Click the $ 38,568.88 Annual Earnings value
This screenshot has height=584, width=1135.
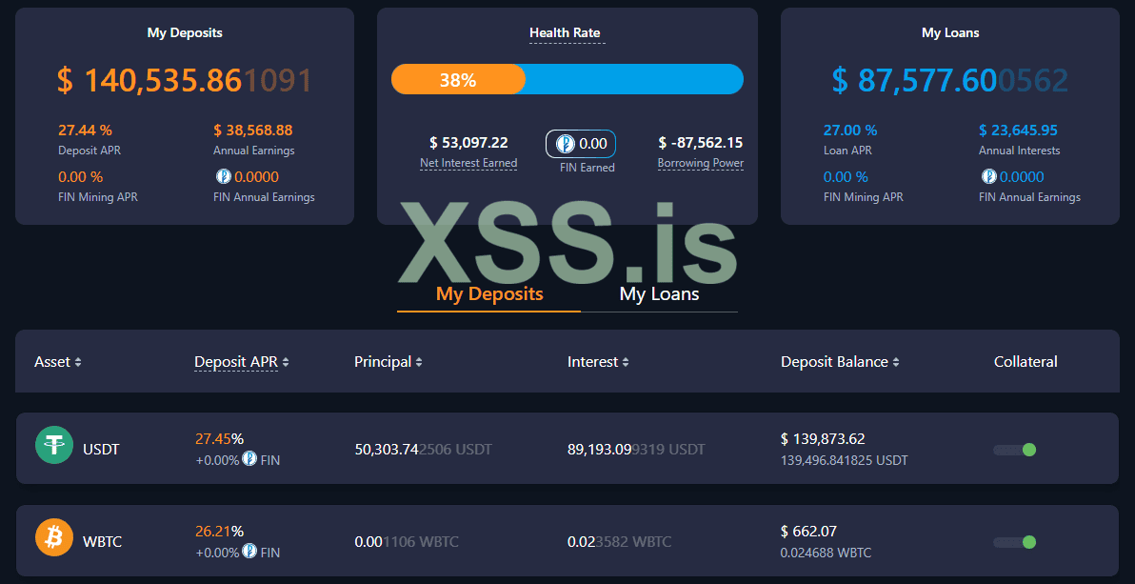(x=252, y=131)
